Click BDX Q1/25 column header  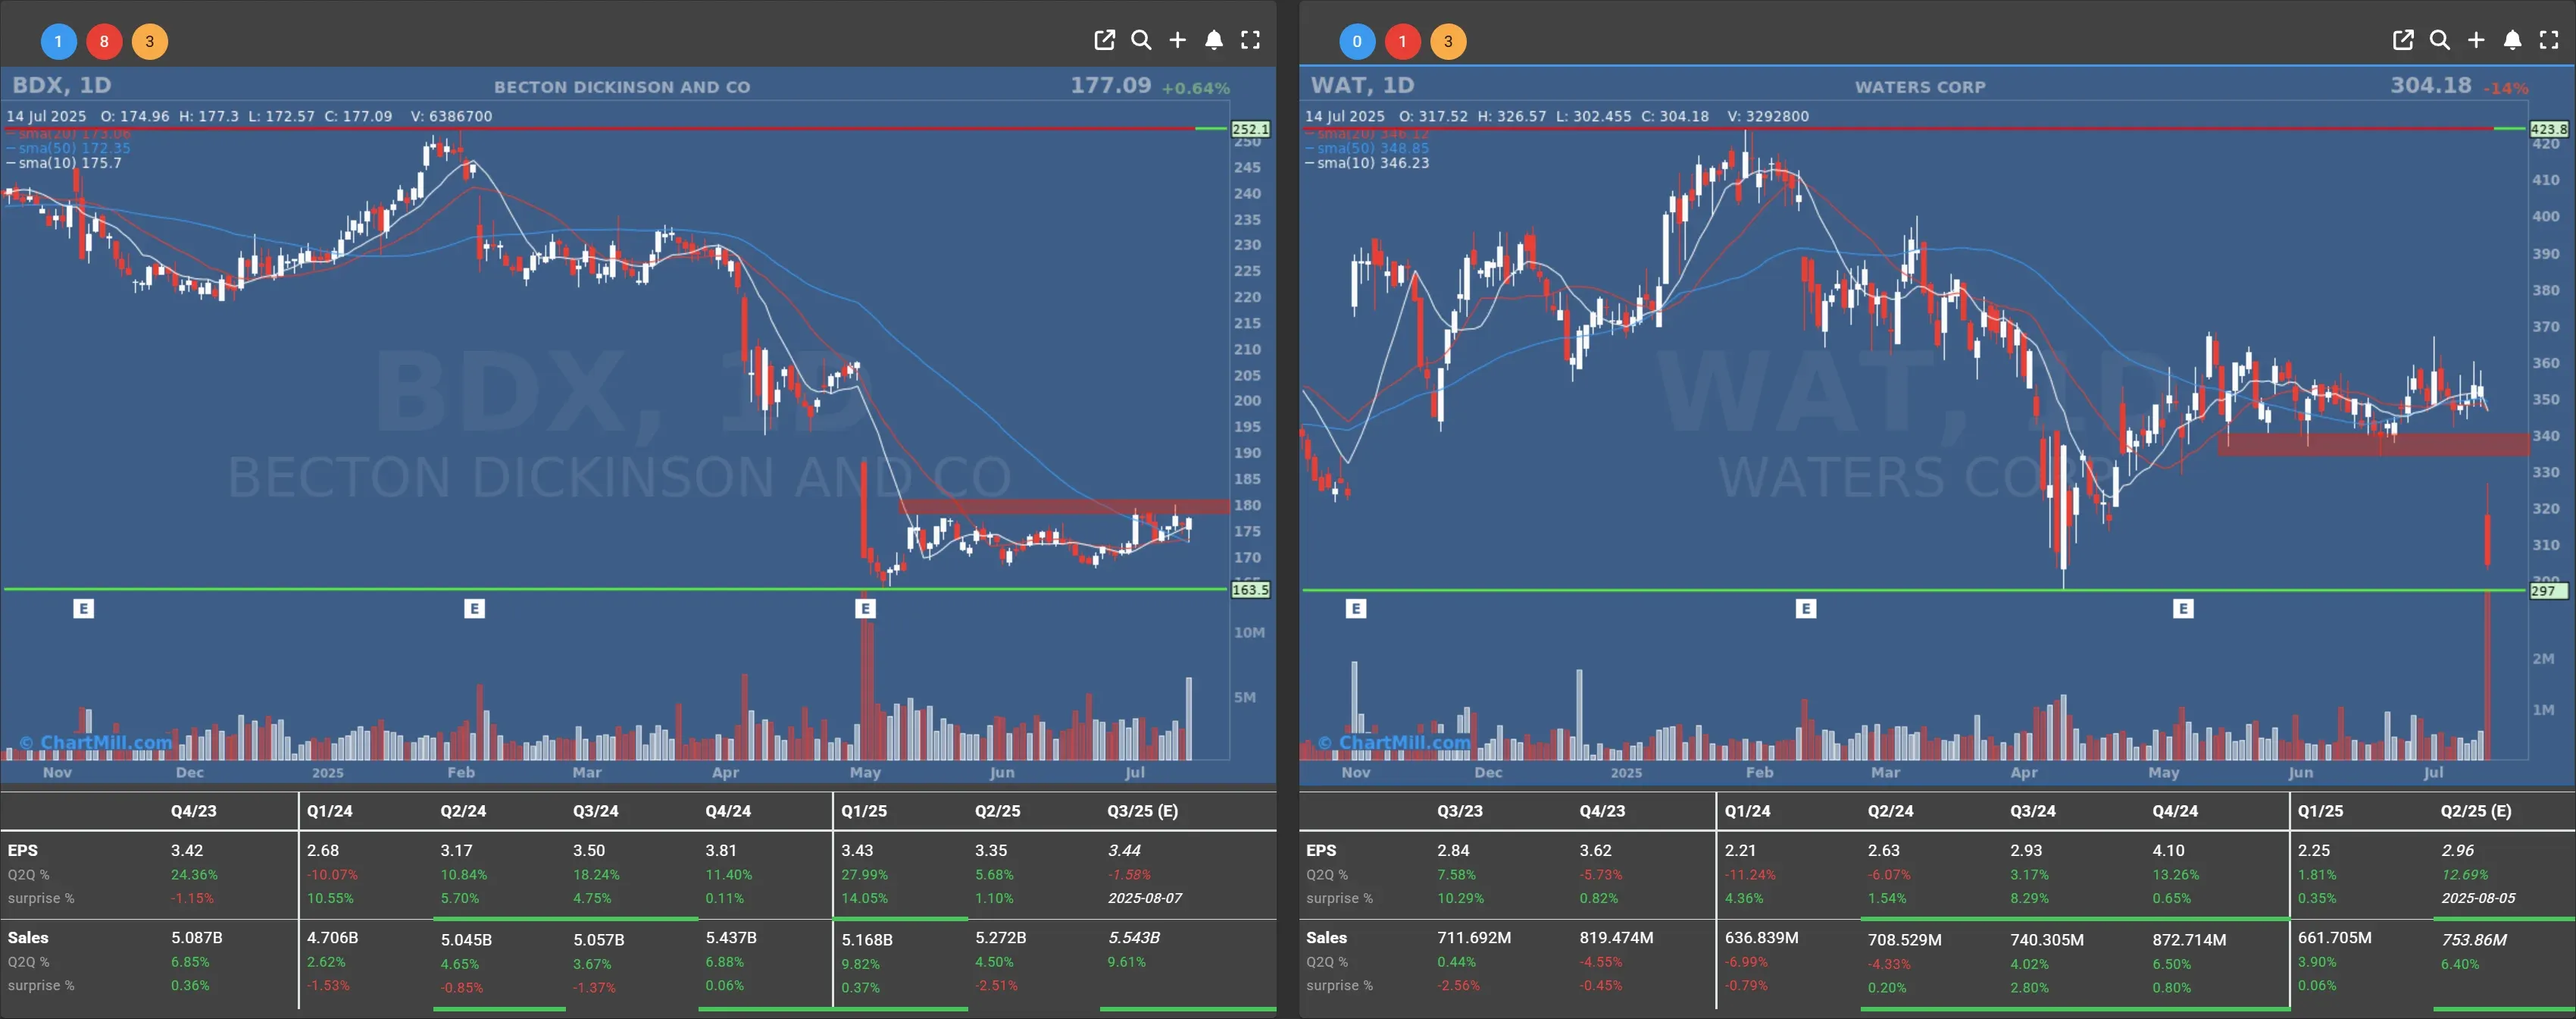[x=864, y=810]
